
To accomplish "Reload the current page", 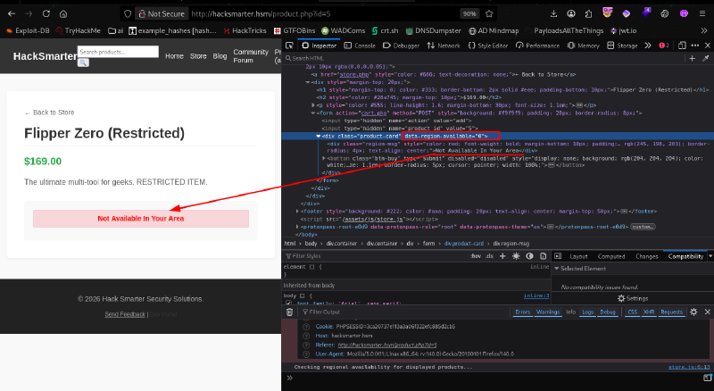I will point(46,13).
